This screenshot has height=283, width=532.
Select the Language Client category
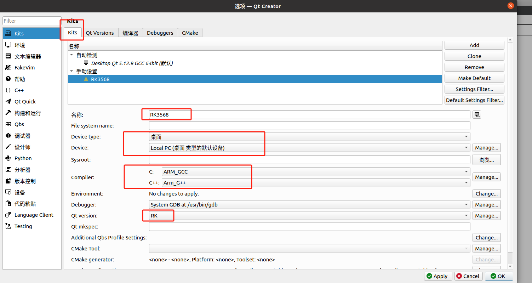[34, 215]
